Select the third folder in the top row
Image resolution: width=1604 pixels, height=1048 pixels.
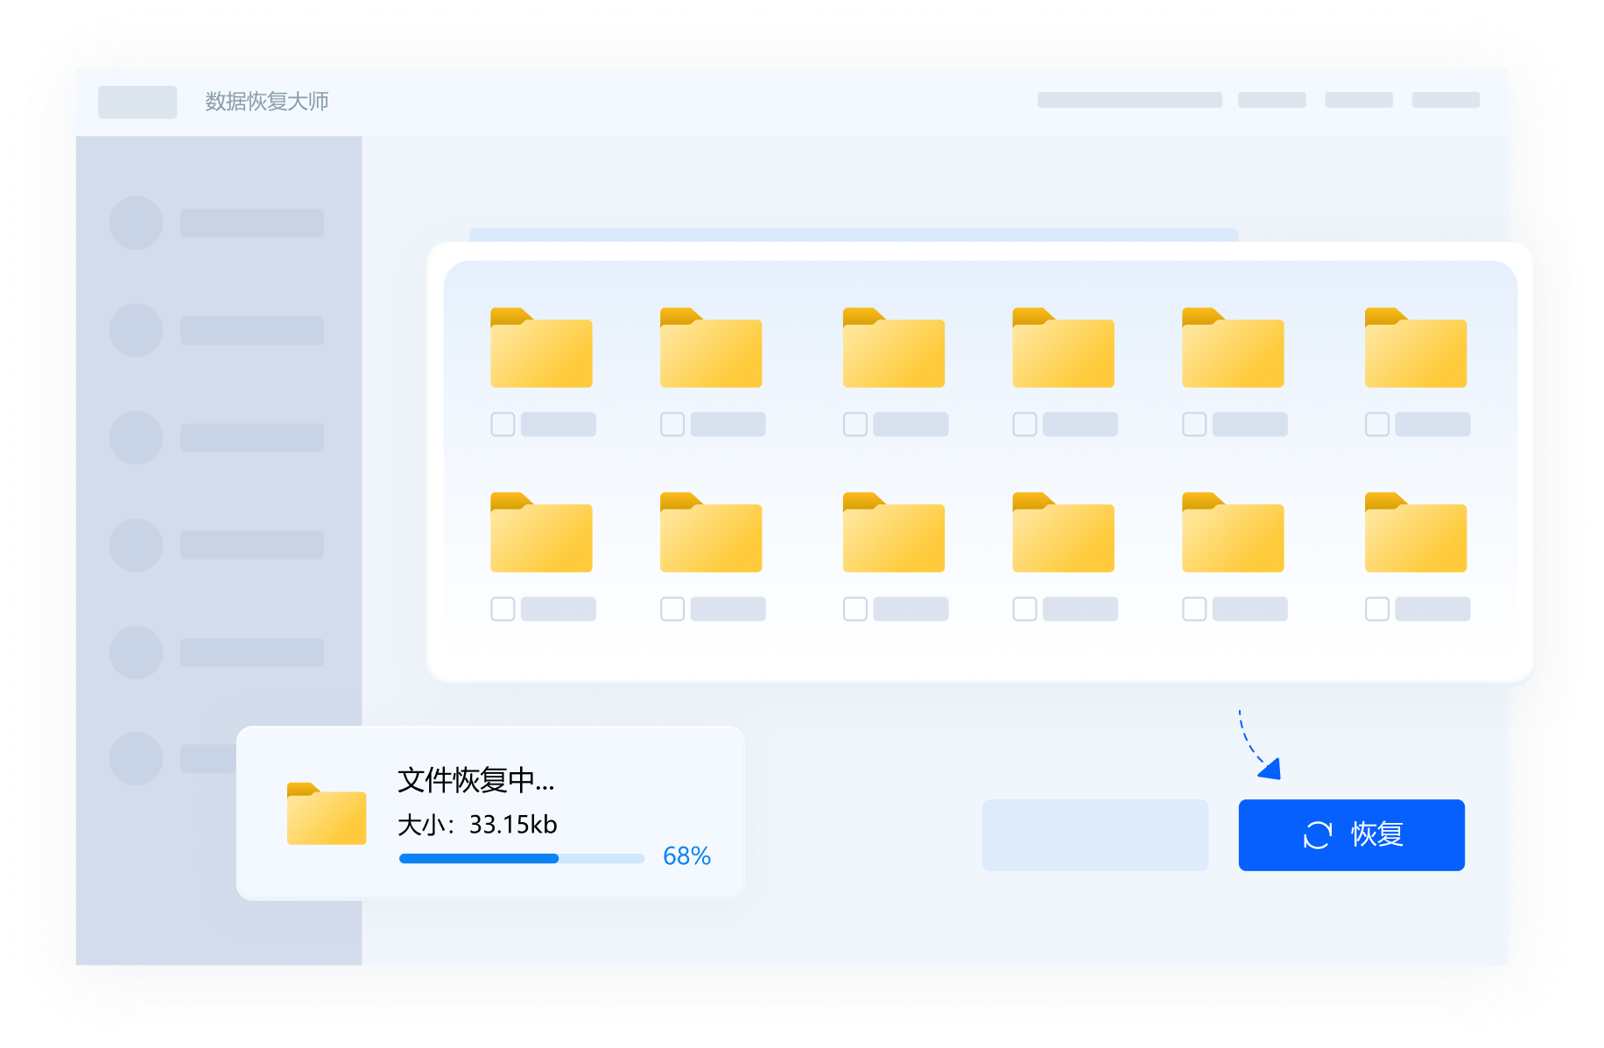(894, 348)
